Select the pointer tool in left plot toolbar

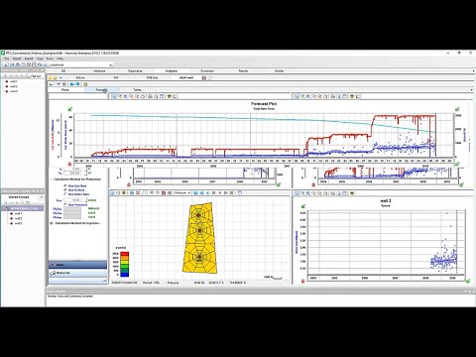click(x=114, y=96)
